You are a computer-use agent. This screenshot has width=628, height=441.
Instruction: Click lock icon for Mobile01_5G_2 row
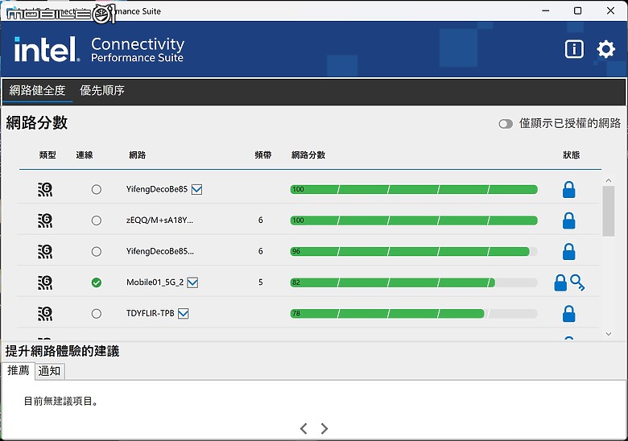(x=560, y=282)
